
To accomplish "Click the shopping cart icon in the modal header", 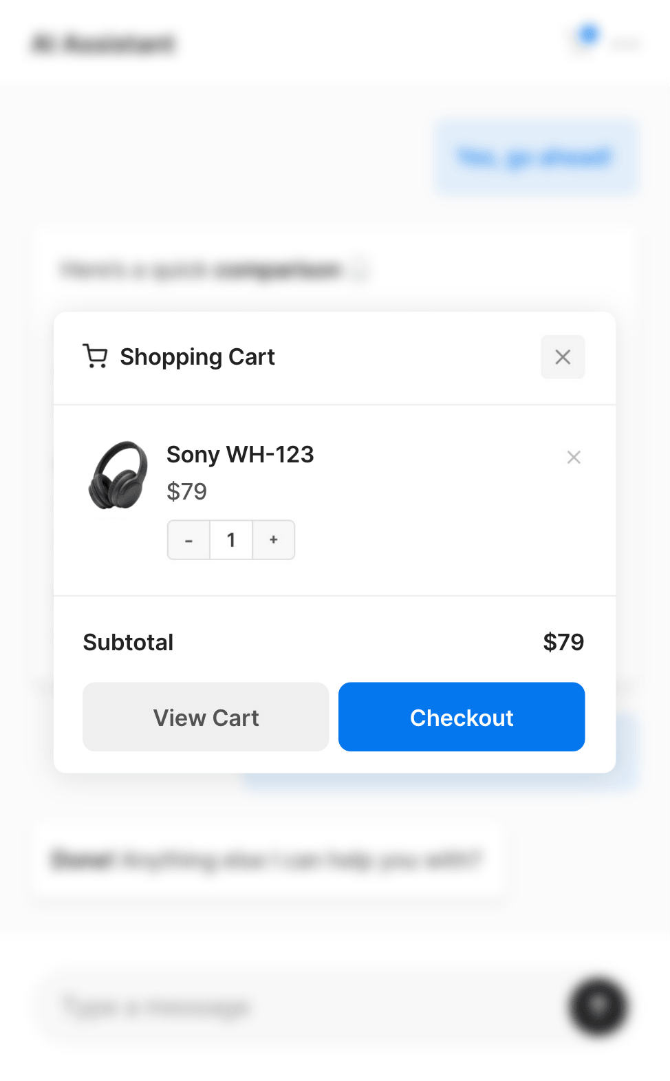I will [96, 356].
